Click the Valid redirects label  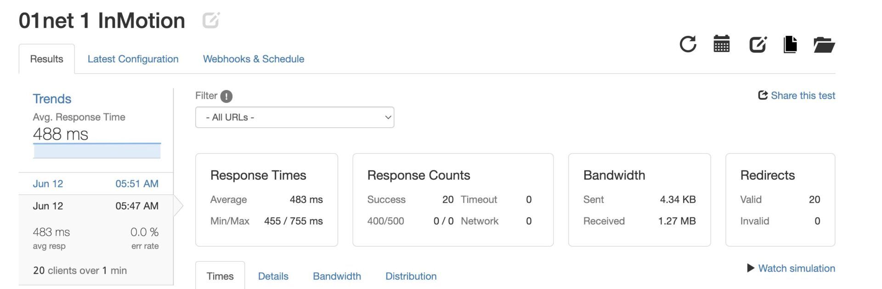point(751,199)
